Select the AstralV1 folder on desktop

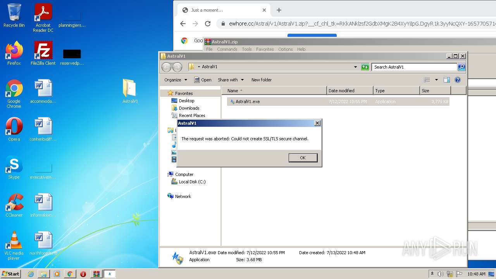point(130,91)
